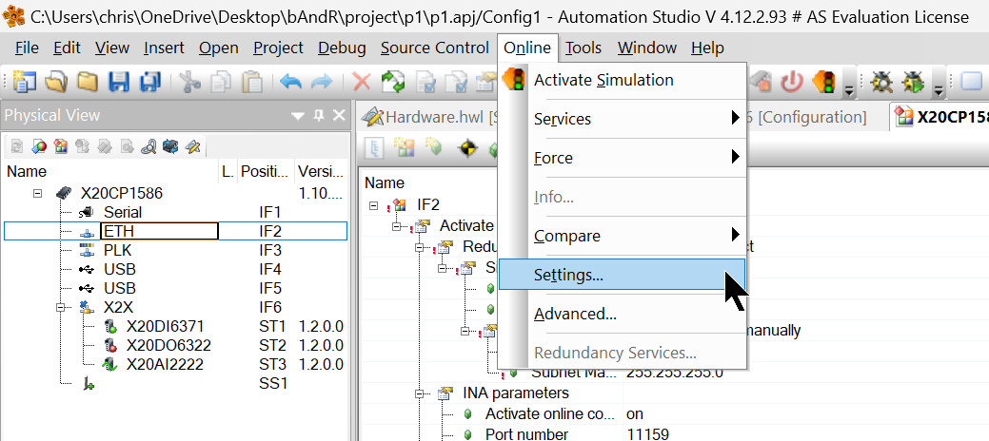
Task: Click the New Project toolbar icon
Action: [x=26, y=82]
